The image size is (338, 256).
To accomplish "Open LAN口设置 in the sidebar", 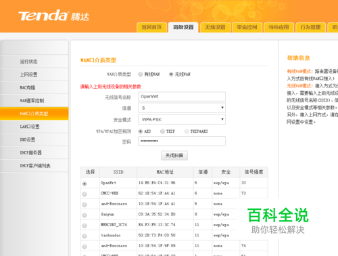I will pyautogui.click(x=34, y=127).
